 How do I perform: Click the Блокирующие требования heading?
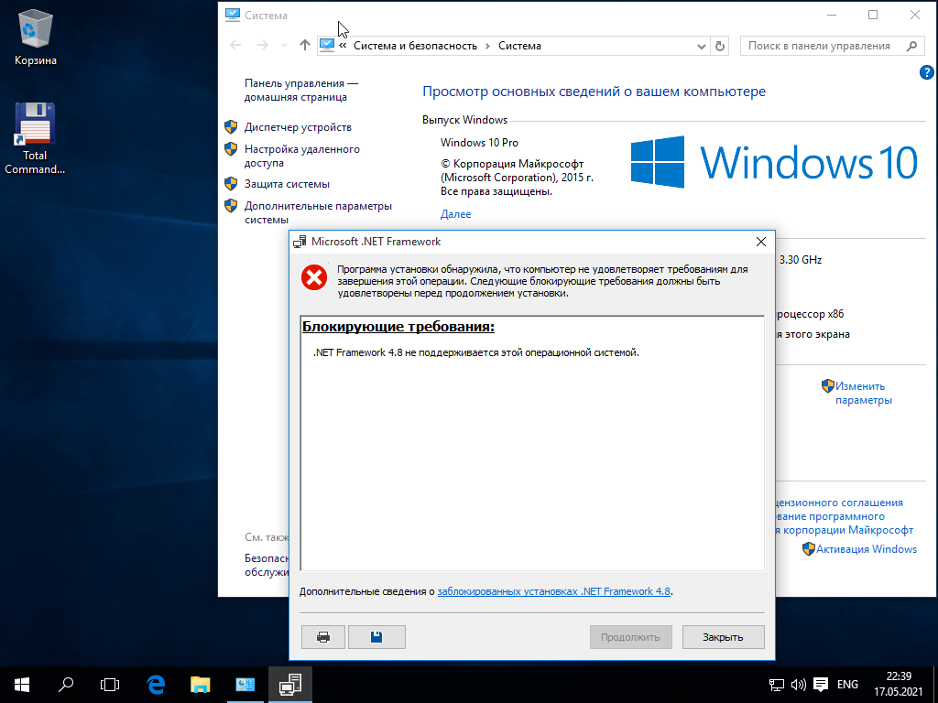(398, 327)
